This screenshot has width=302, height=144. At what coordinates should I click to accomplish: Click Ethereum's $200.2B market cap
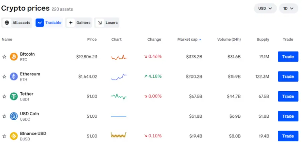(x=194, y=76)
